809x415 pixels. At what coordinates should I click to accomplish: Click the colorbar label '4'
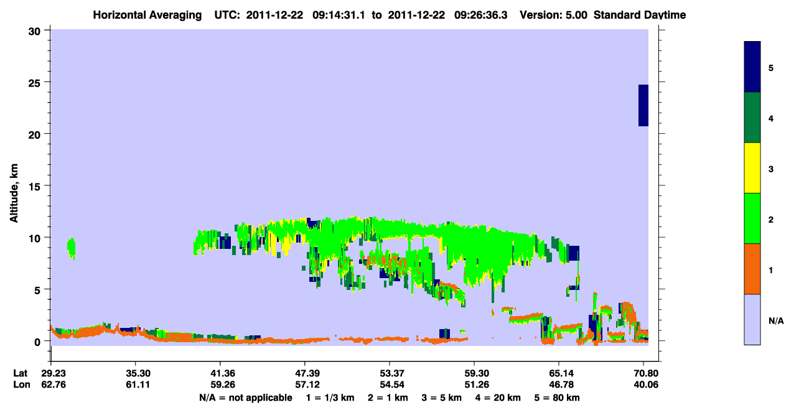771,118
